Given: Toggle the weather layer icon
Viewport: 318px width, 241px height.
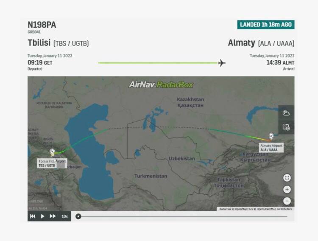Looking at the screenshot, I should [286, 113].
